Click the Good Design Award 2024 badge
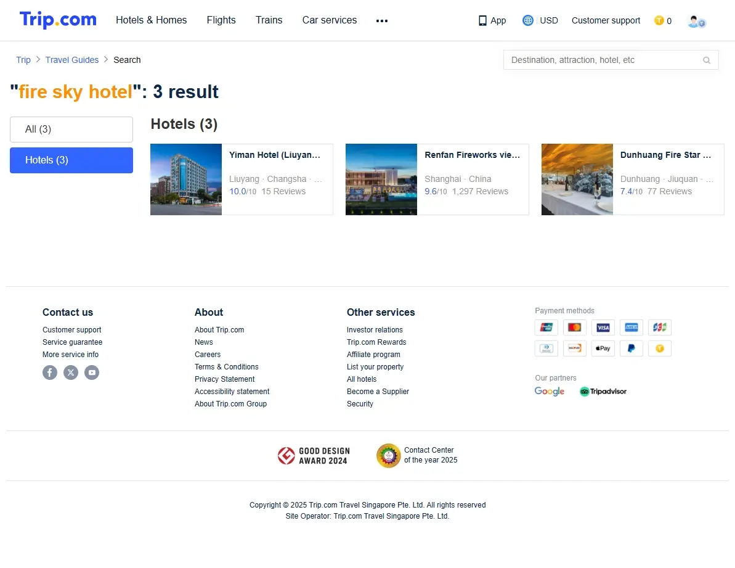Screen dimensions: 735x568 pos(314,455)
